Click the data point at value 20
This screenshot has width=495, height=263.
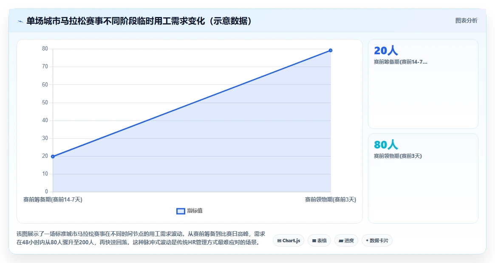[53, 157]
